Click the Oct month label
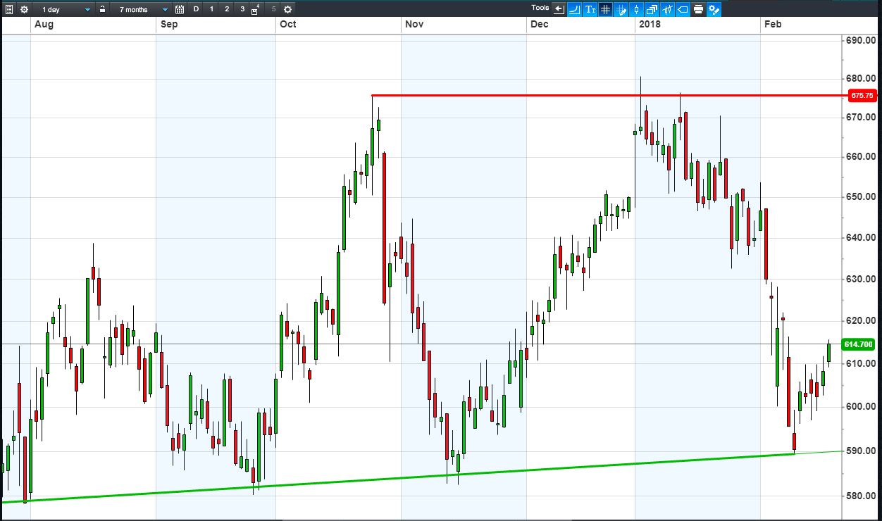The height and width of the screenshot is (521, 882). pyautogui.click(x=287, y=24)
